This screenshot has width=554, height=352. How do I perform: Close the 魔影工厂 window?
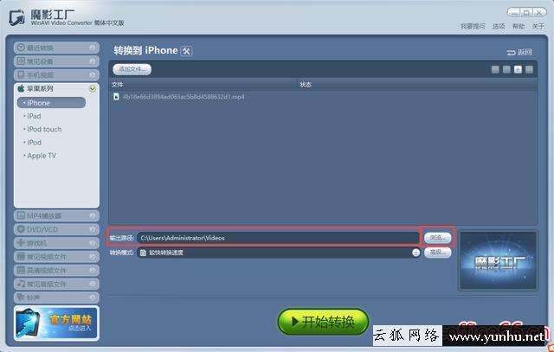pos(539,13)
